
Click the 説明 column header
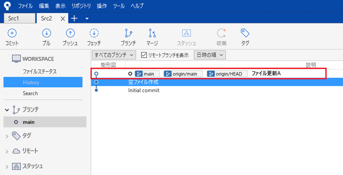[311, 65]
